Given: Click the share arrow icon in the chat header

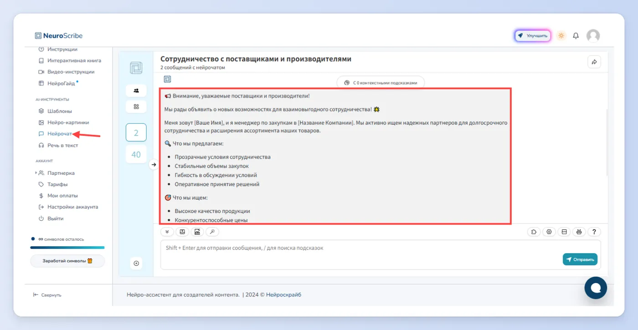Looking at the screenshot, I should coord(594,62).
